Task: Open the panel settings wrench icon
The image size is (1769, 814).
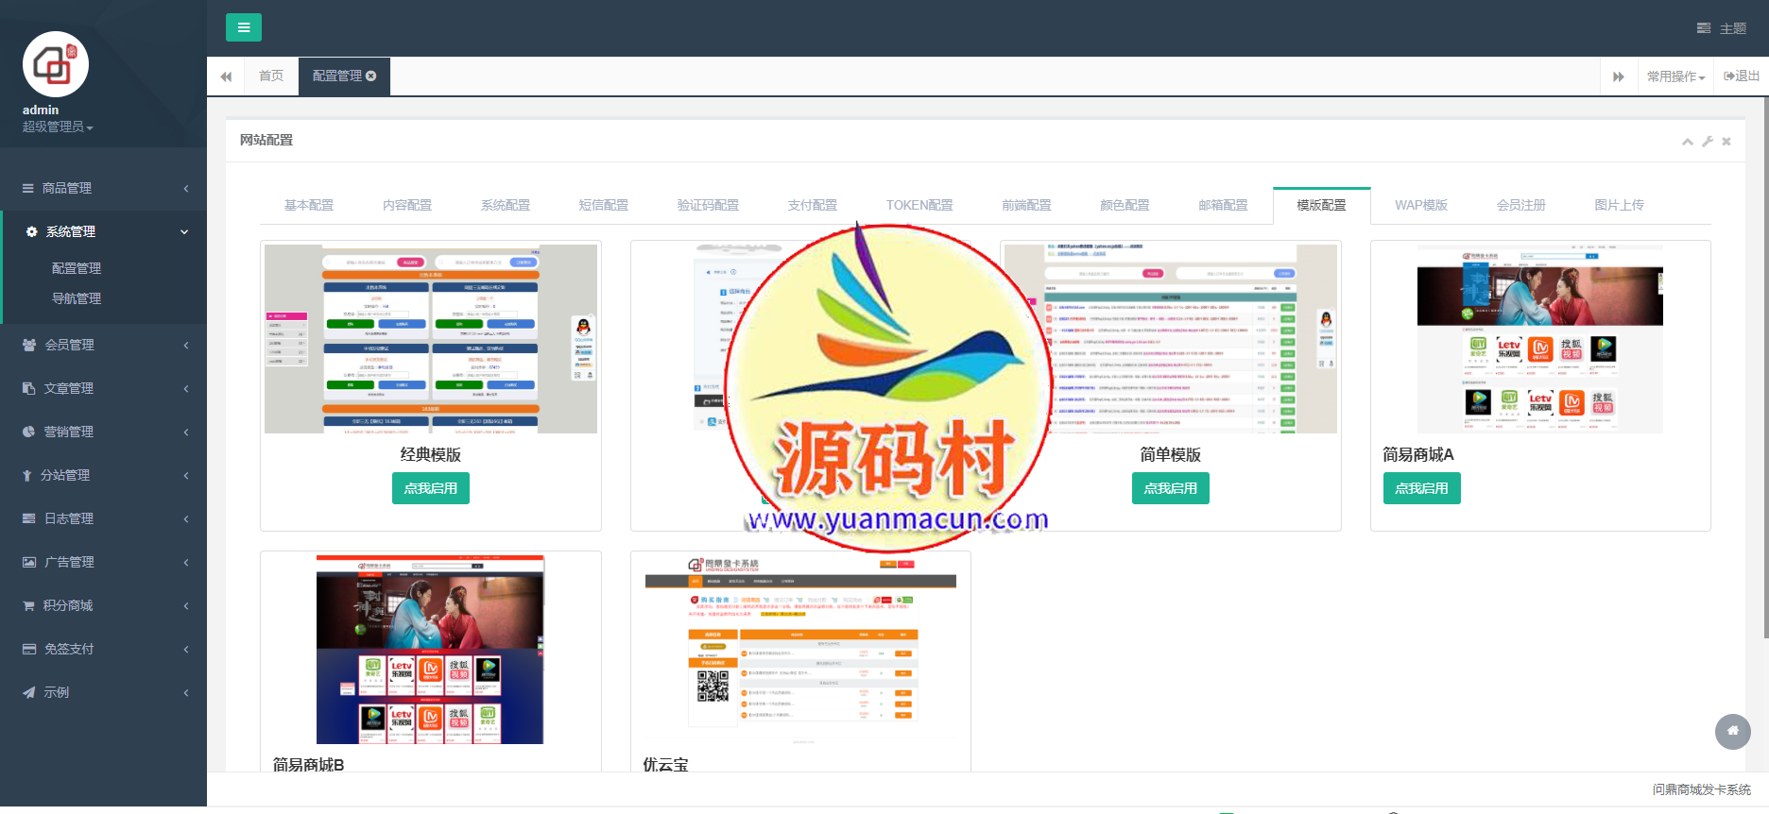Action: pyautogui.click(x=1708, y=142)
